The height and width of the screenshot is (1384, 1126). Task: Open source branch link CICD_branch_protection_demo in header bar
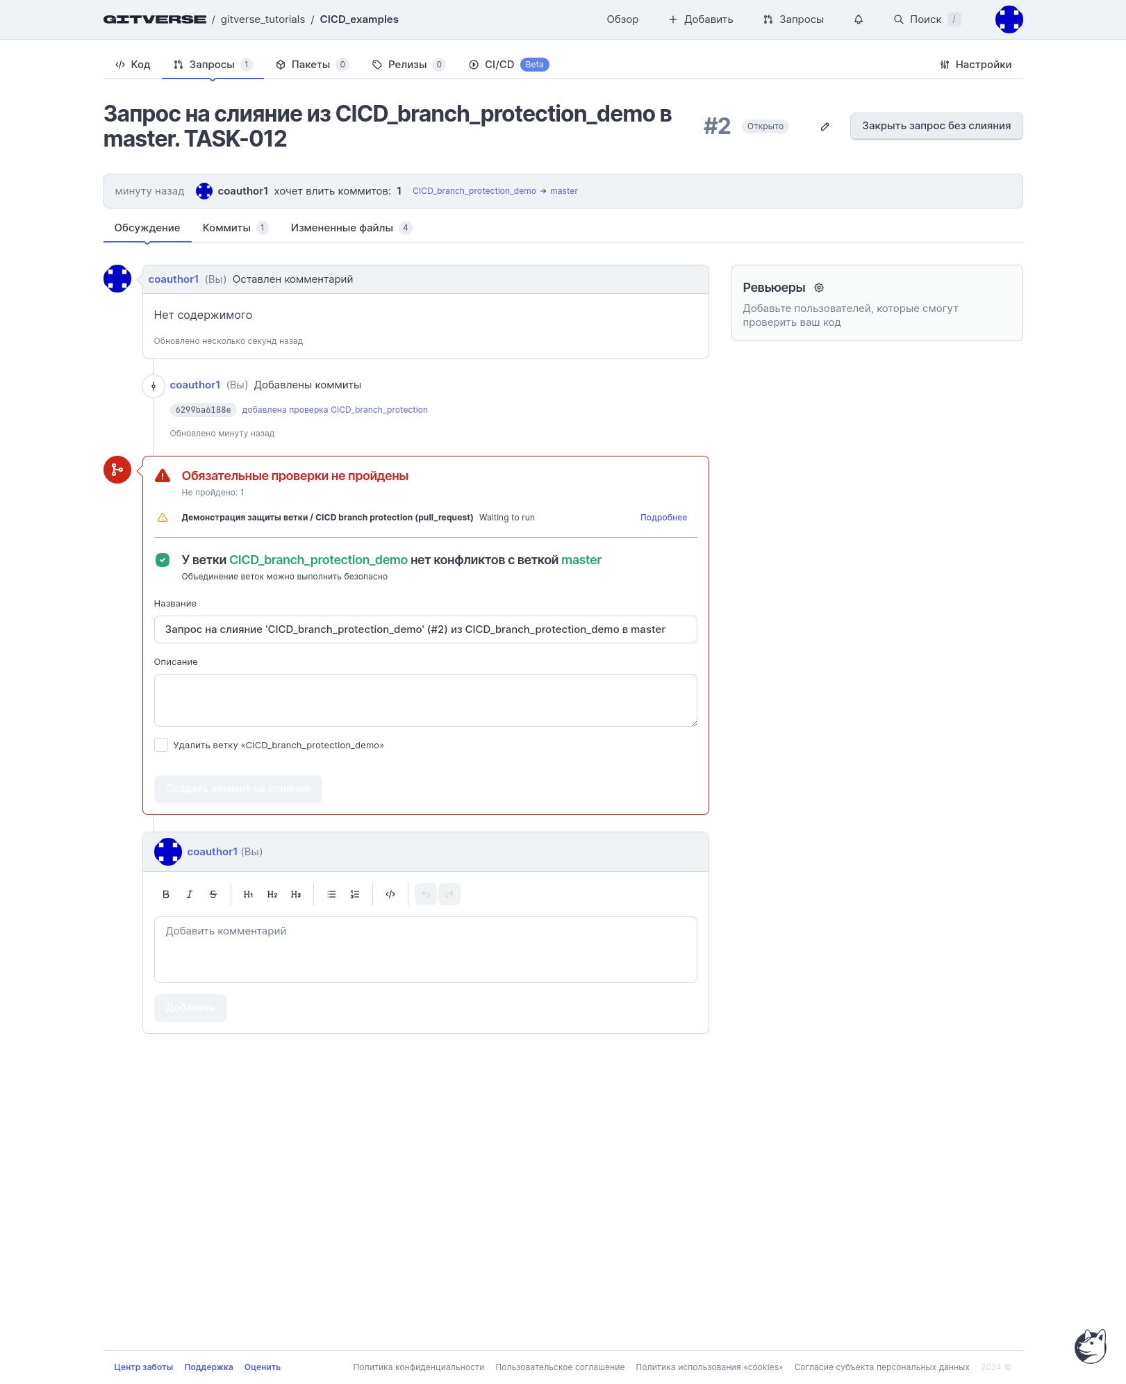[x=474, y=191]
